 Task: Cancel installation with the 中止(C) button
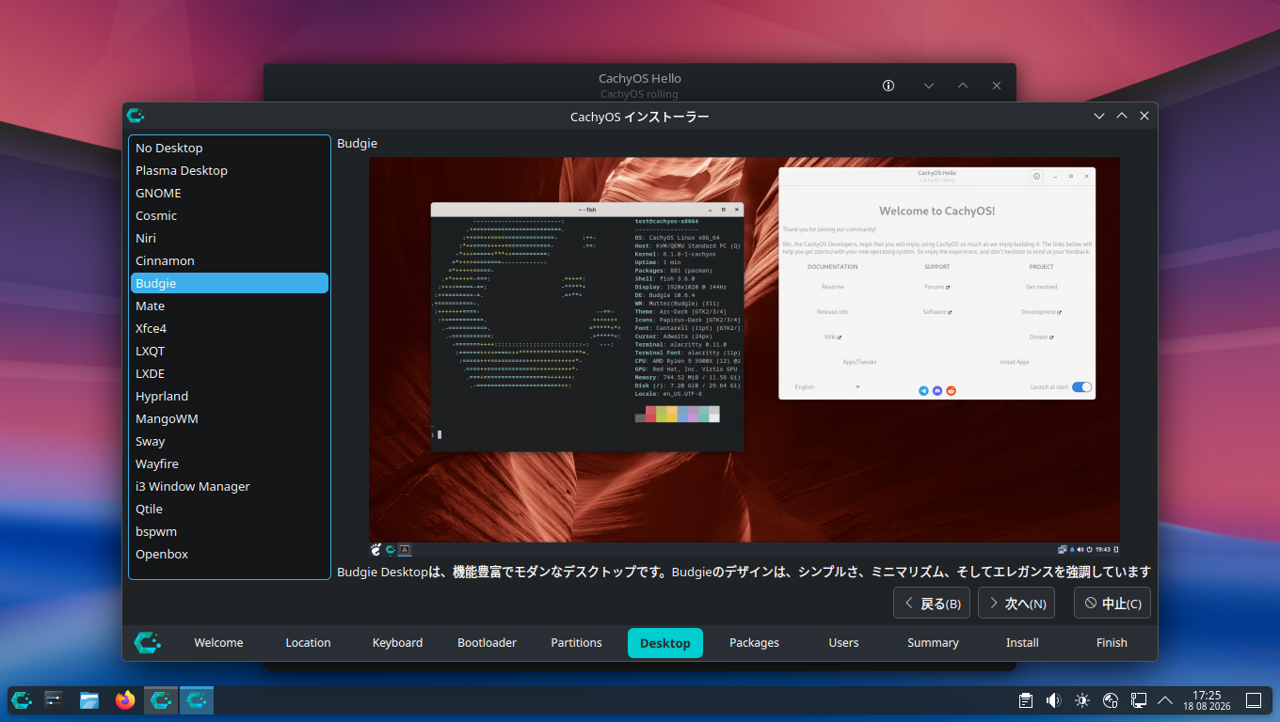[x=1112, y=604]
